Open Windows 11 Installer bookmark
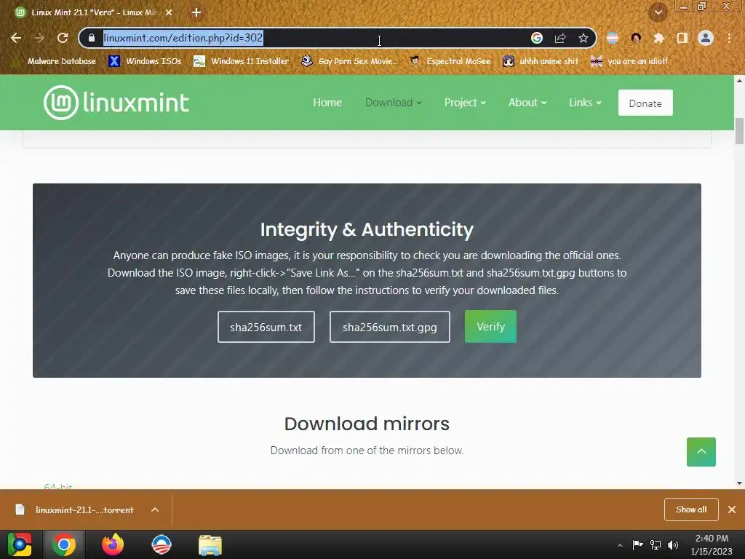 point(242,61)
